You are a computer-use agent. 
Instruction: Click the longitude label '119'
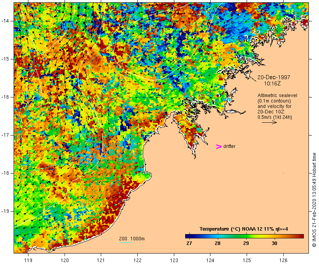click(28, 260)
